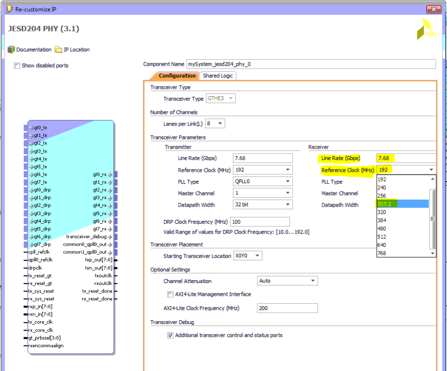Click the IP Location link text
The image size is (447, 371).
pos(77,49)
